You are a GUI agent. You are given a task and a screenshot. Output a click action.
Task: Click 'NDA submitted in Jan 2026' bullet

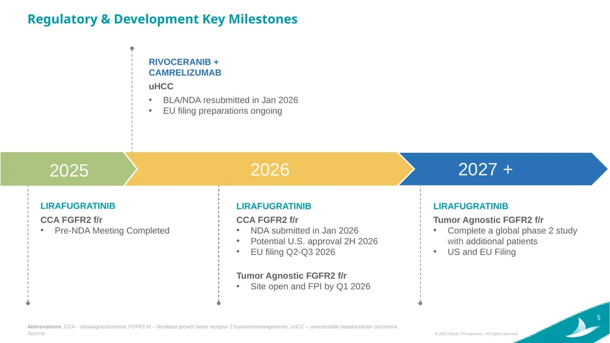(x=304, y=231)
